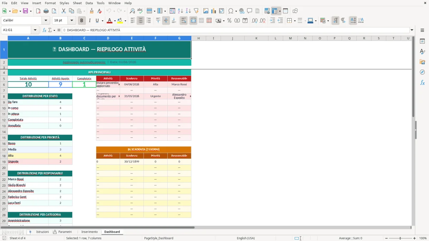This screenshot has width=429, height=241.
Task: Click the Save document icon
Action: click(25, 11)
